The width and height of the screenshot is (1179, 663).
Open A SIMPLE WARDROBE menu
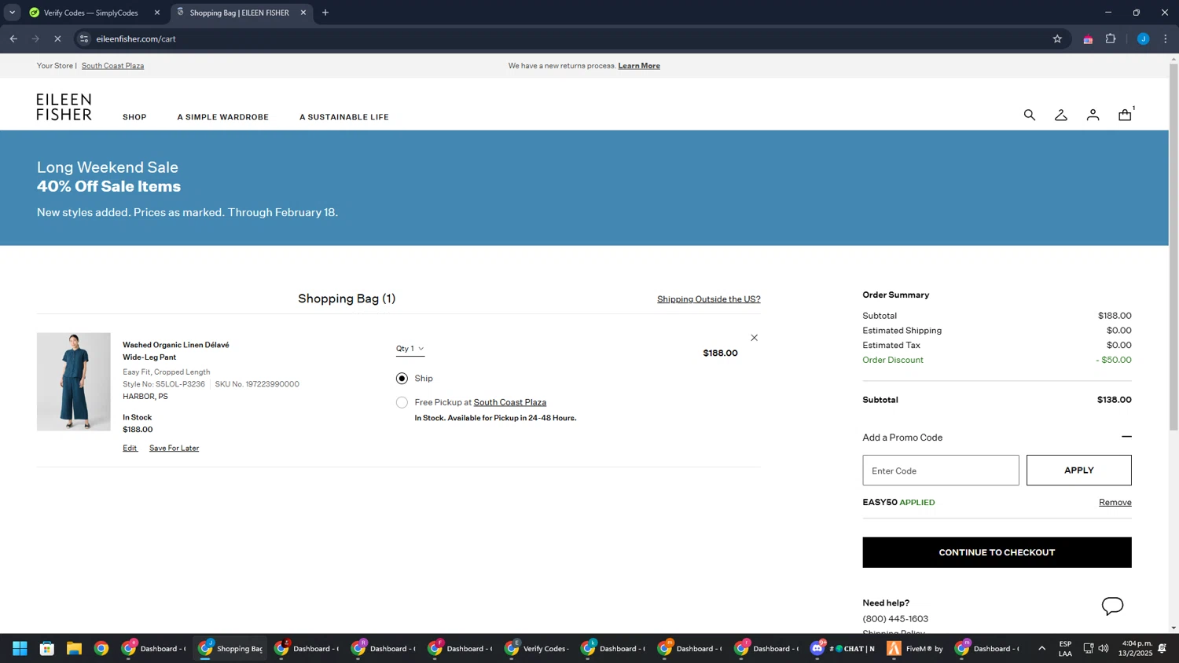pyautogui.click(x=222, y=117)
